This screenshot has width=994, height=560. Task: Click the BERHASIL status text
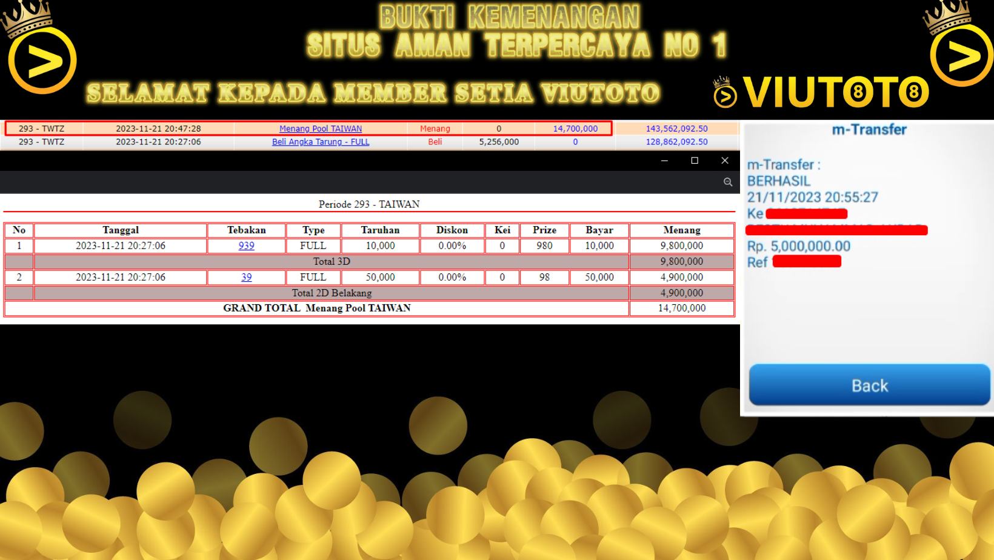pyautogui.click(x=778, y=181)
